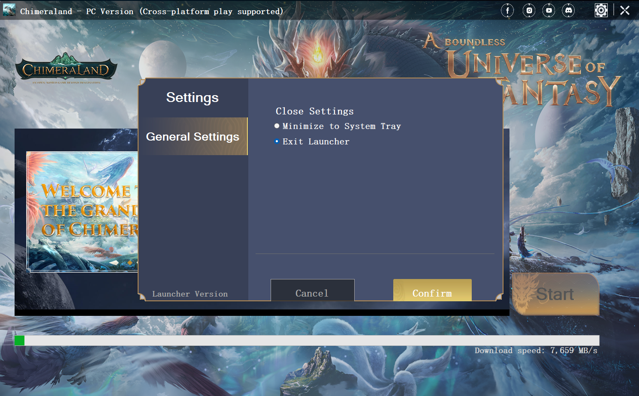Click the Chimeraland window title text
This screenshot has width=639, height=396.
[x=152, y=12]
